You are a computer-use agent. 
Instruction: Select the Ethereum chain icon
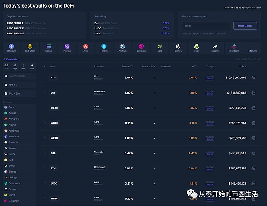12,47
